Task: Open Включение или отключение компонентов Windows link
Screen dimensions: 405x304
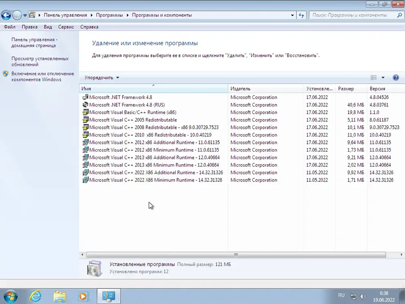Action: point(43,77)
